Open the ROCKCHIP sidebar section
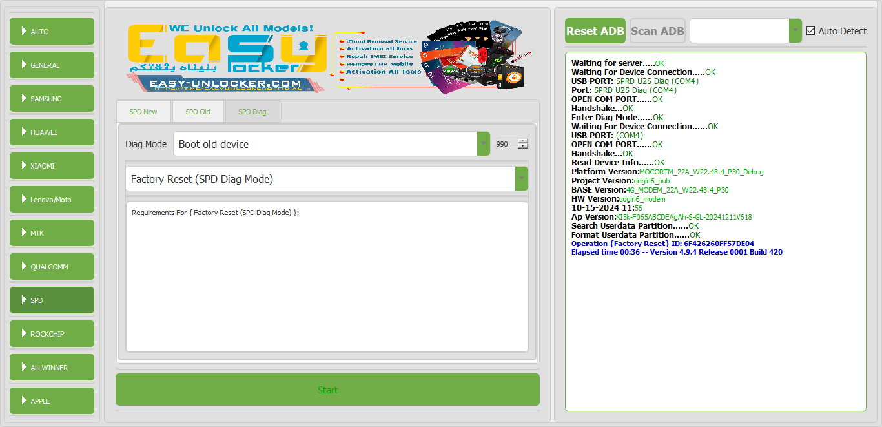882x427 pixels. pyautogui.click(x=52, y=334)
